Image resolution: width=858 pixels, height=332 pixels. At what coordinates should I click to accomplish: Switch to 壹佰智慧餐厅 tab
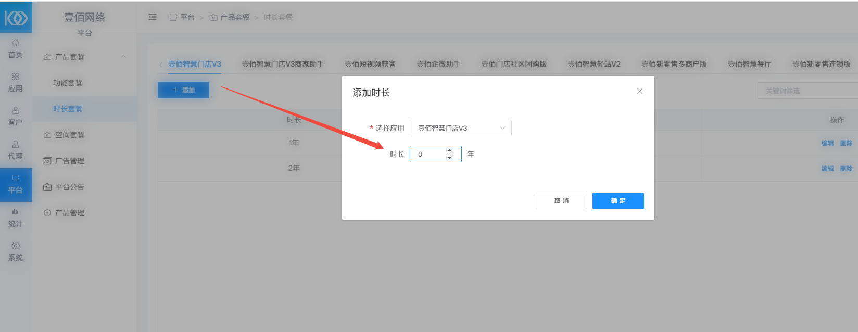pos(750,64)
